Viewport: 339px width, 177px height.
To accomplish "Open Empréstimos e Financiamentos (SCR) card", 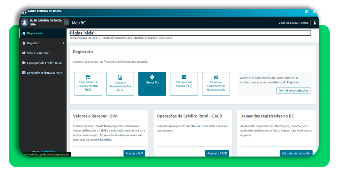I will click(x=88, y=84).
